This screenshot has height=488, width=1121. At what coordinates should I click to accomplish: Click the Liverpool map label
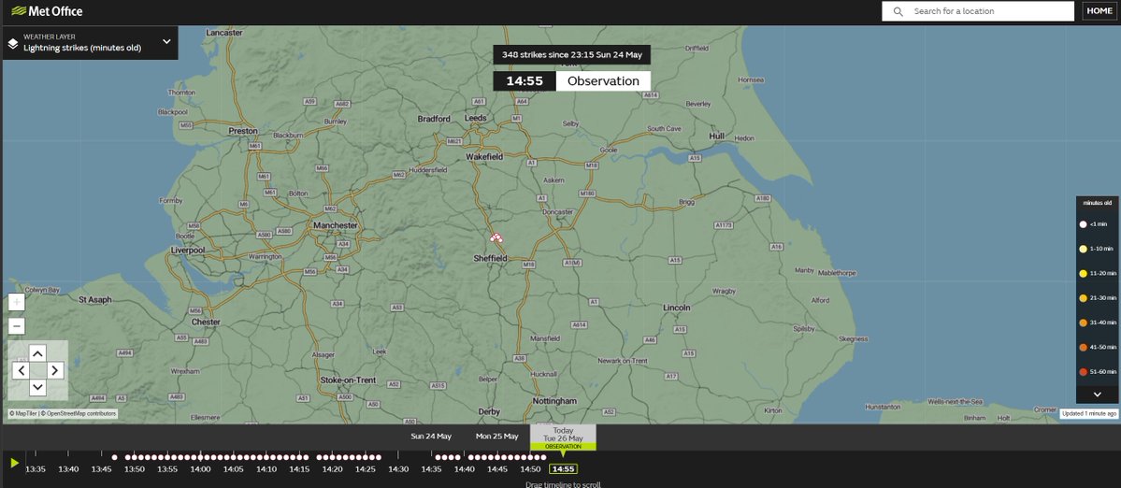pyautogui.click(x=189, y=250)
